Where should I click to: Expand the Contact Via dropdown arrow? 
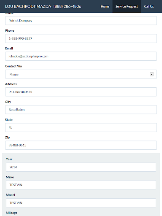pos(151,74)
